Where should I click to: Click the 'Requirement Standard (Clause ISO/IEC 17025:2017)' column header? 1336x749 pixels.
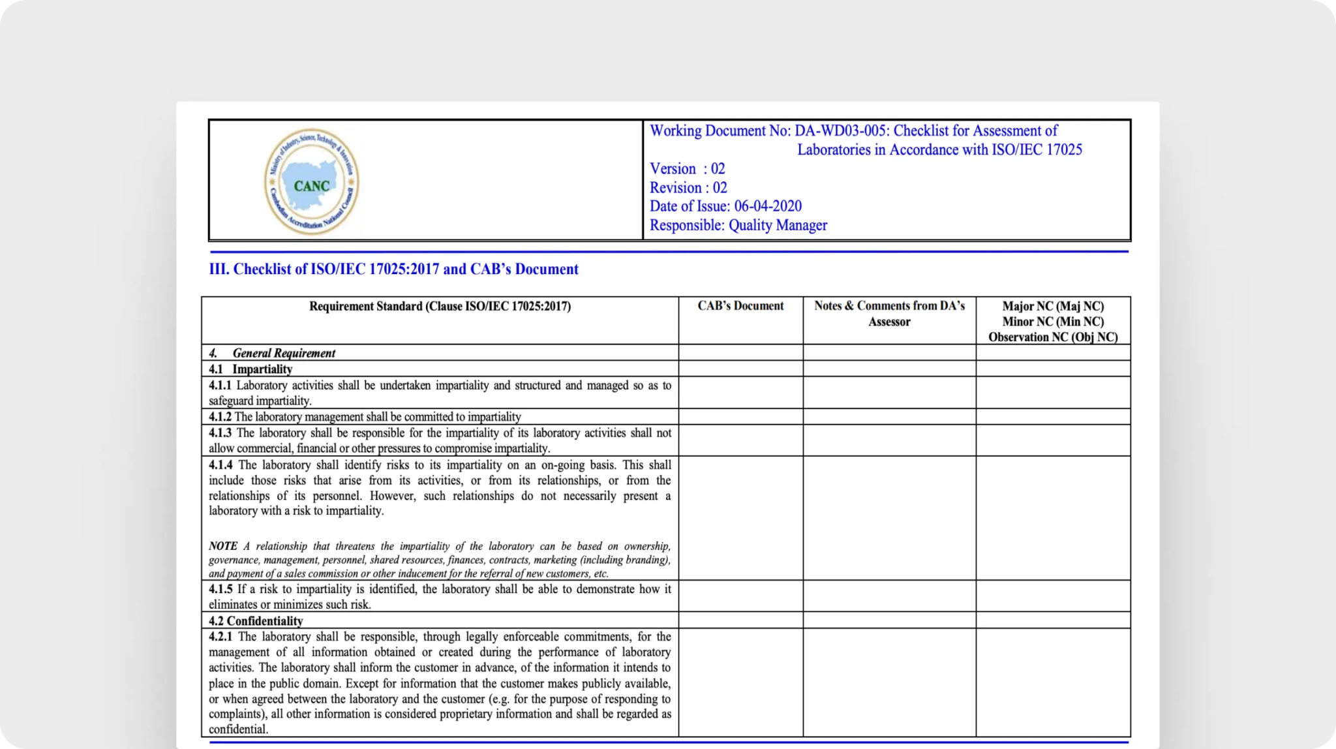coord(440,306)
